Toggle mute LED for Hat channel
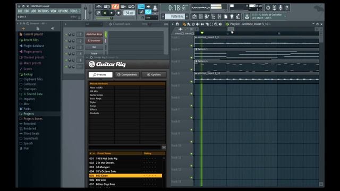 point(66,47)
